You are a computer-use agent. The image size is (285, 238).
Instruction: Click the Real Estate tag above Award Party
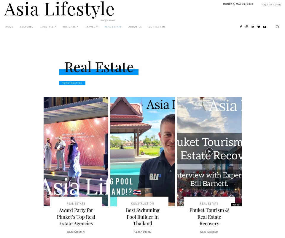coord(76,204)
